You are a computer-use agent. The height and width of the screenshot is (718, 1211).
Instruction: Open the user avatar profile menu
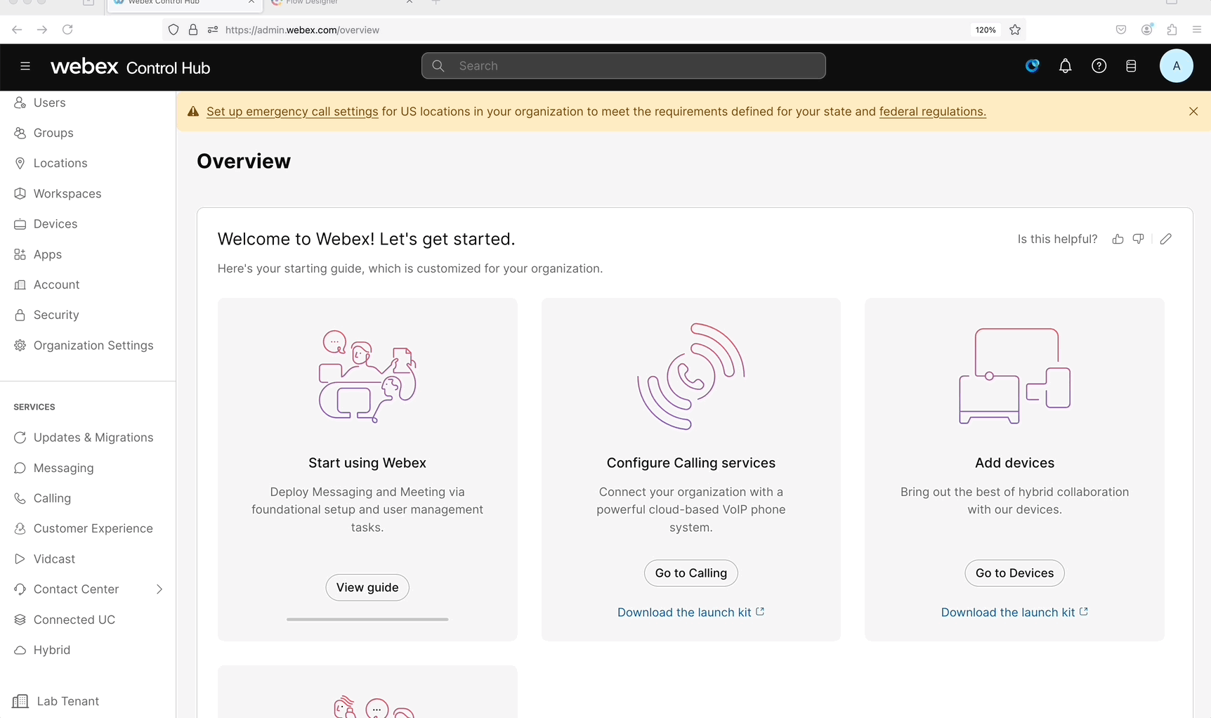coord(1176,66)
